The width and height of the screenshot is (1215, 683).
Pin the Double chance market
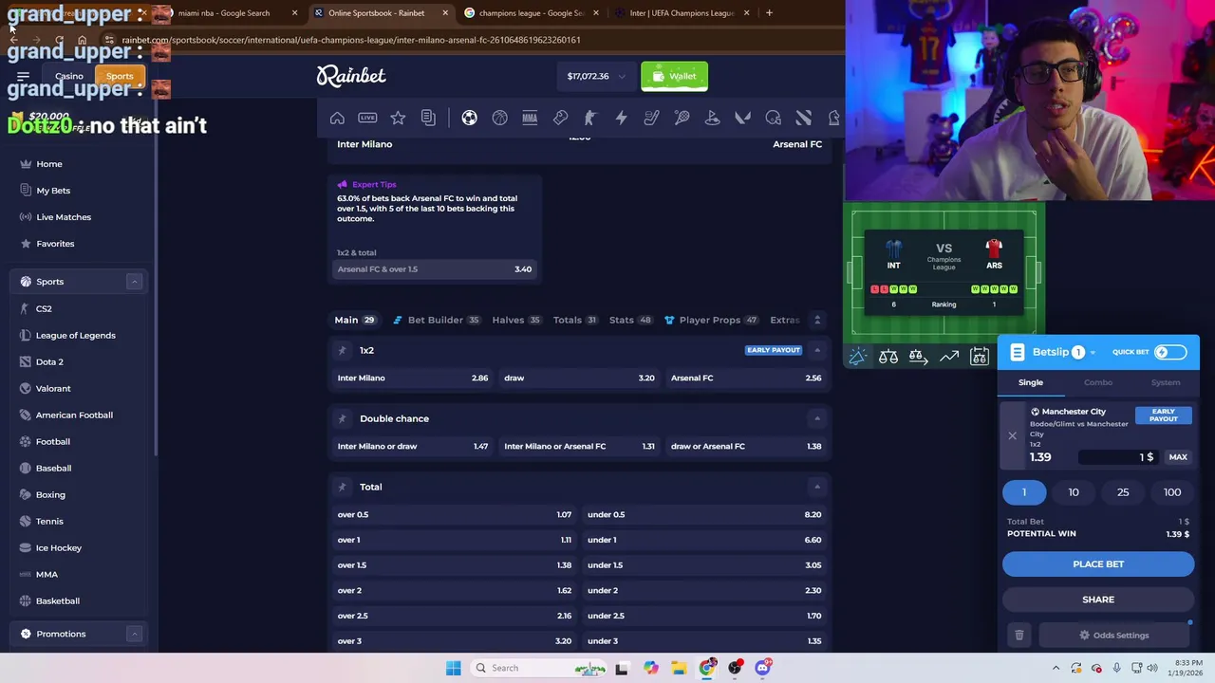click(342, 418)
